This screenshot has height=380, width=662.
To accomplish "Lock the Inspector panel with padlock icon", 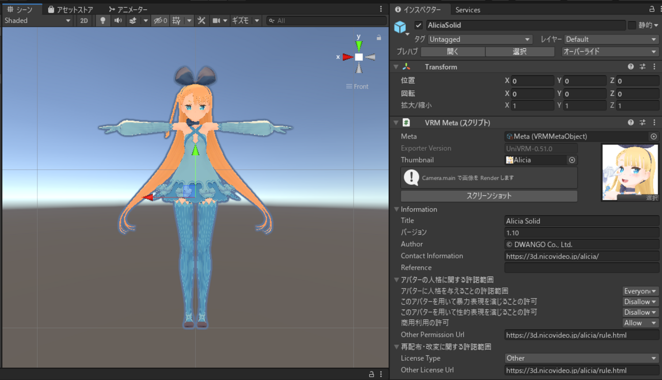I will pyautogui.click(x=652, y=9).
